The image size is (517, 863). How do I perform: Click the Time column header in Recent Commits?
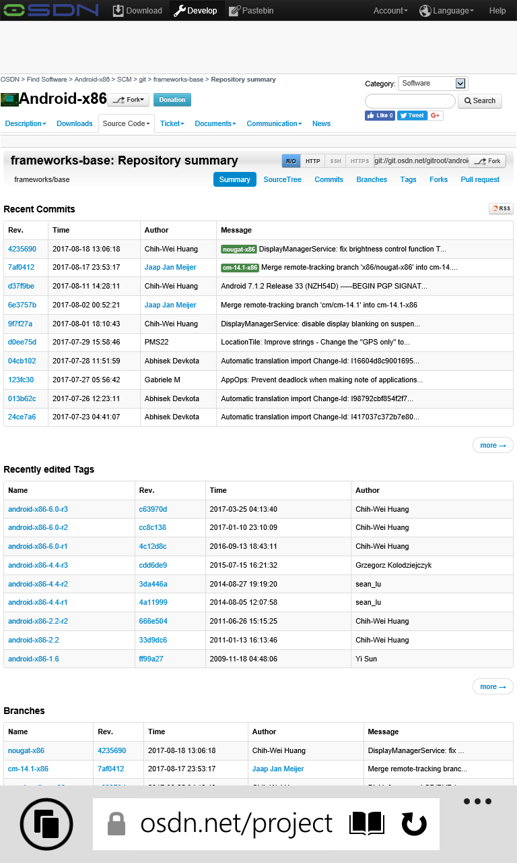click(x=61, y=230)
